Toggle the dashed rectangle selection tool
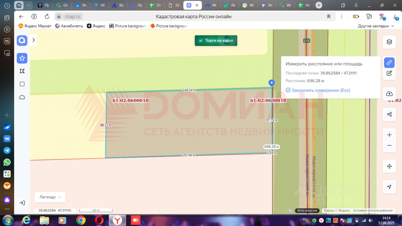Image resolution: width=402 pixels, height=226 pixels. pyautogui.click(x=22, y=84)
